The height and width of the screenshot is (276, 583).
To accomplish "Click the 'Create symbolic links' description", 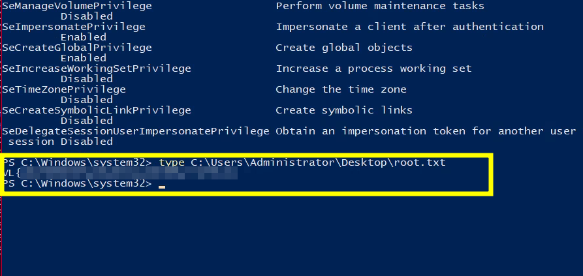I will coord(344,110).
